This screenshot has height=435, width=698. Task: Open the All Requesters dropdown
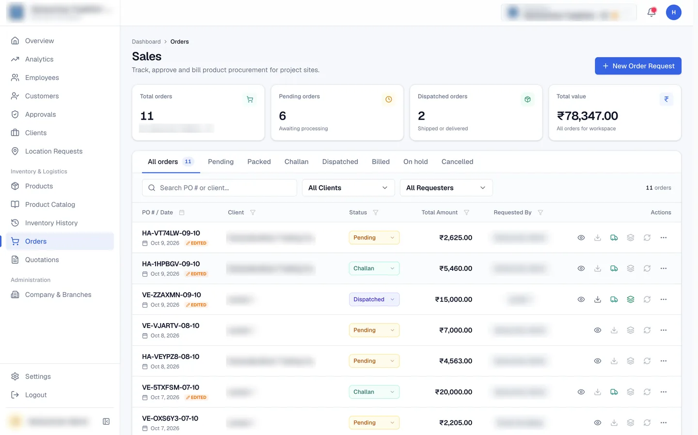coord(446,188)
